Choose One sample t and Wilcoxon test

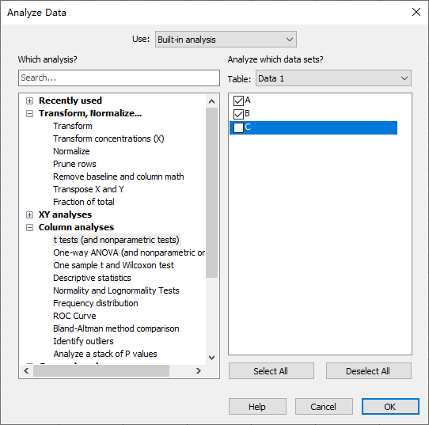pyautogui.click(x=113, y=265)
